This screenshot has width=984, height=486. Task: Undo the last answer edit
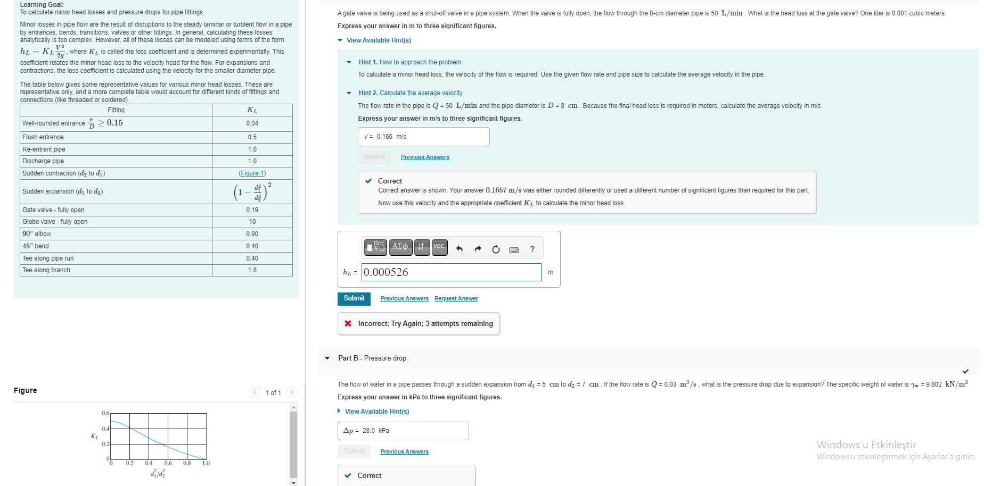(460, 249)
